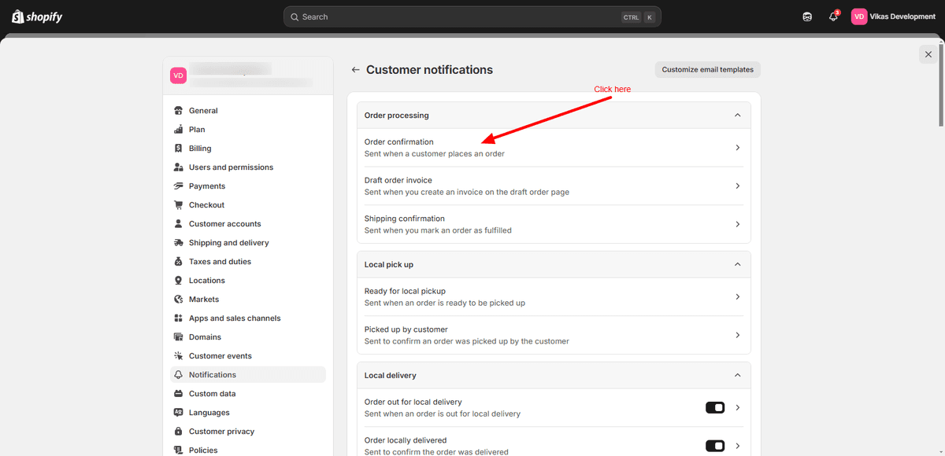Open Order locally delivered chevron

pos(737,446)
